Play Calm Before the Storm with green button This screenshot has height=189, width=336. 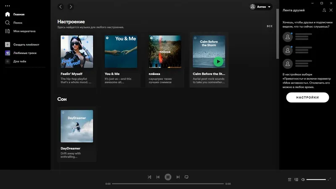coord(218,62)
